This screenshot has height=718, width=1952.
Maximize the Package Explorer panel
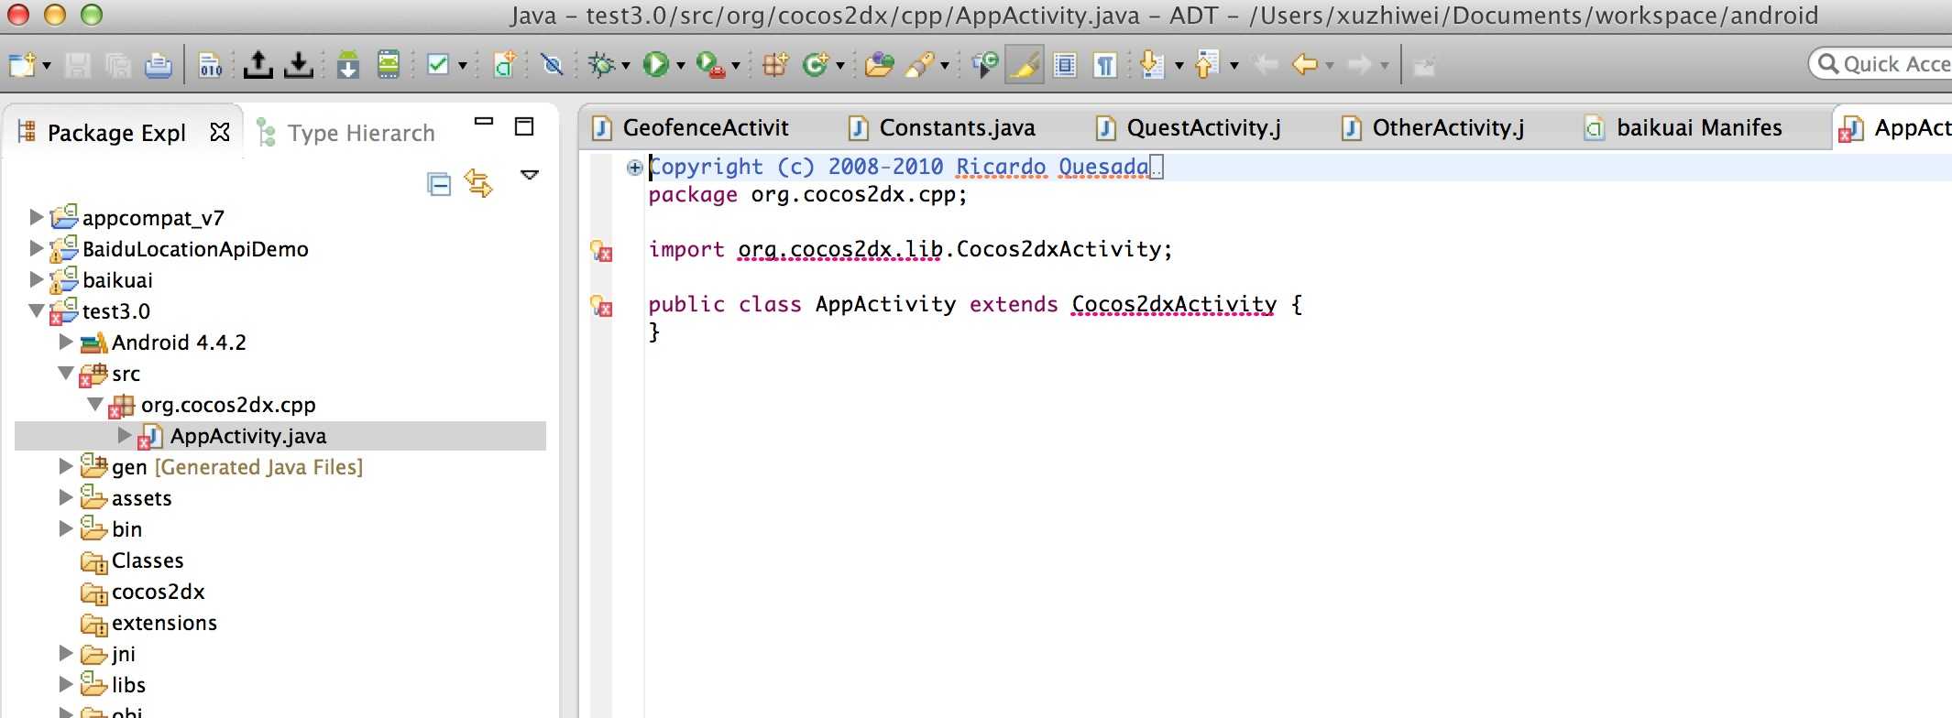point(524,126)
